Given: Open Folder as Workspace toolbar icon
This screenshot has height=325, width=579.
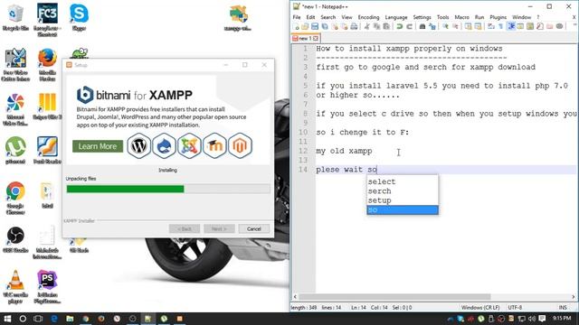Looking at the screenshot, I should [x=550, y=26].
